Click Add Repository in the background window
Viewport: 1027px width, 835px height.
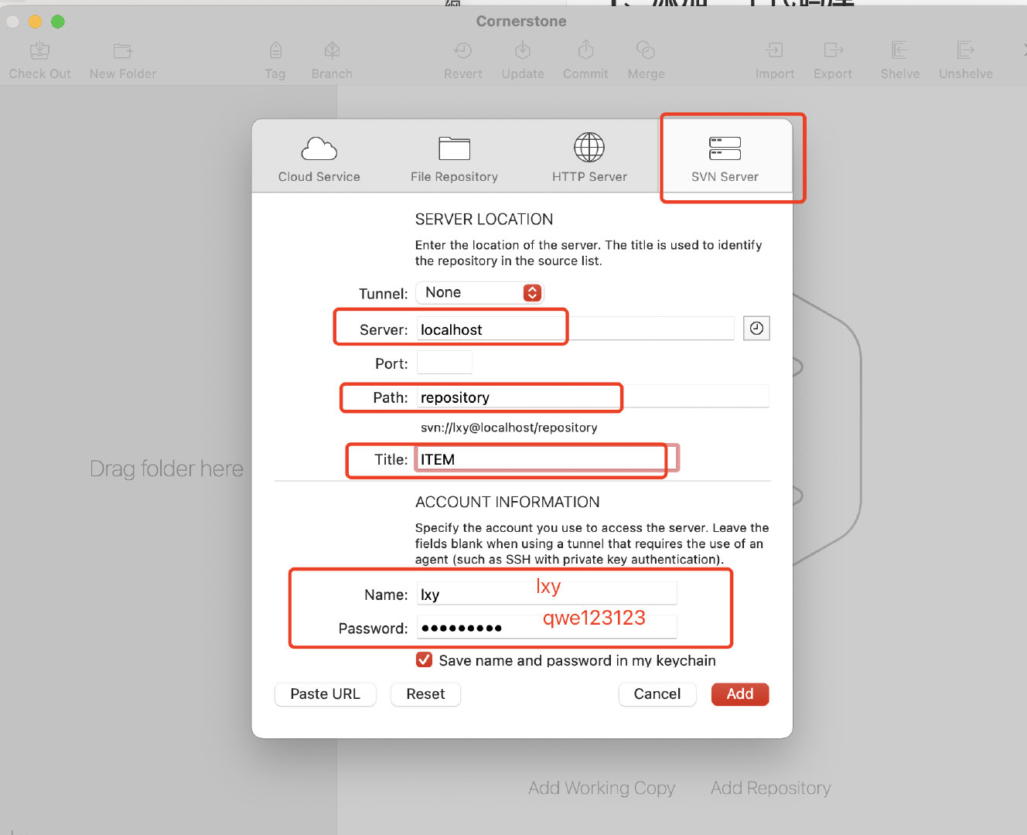[x=770, y=788]
